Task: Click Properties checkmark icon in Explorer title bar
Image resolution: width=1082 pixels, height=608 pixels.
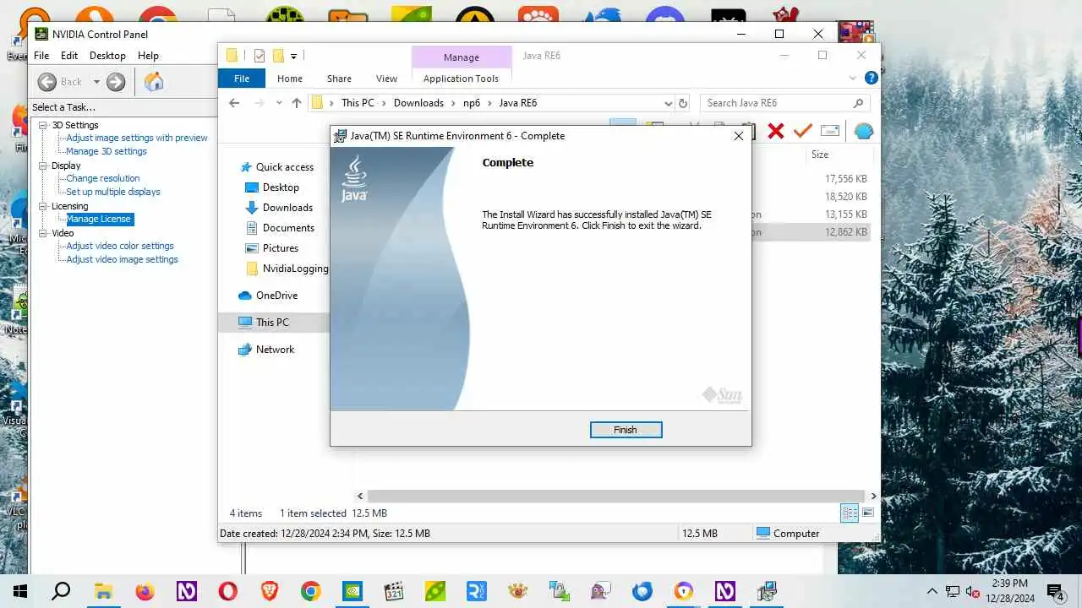Action: coord(260,56)
